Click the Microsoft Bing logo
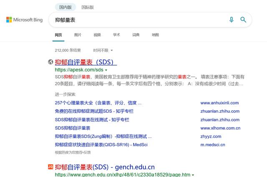 [24, 20]
